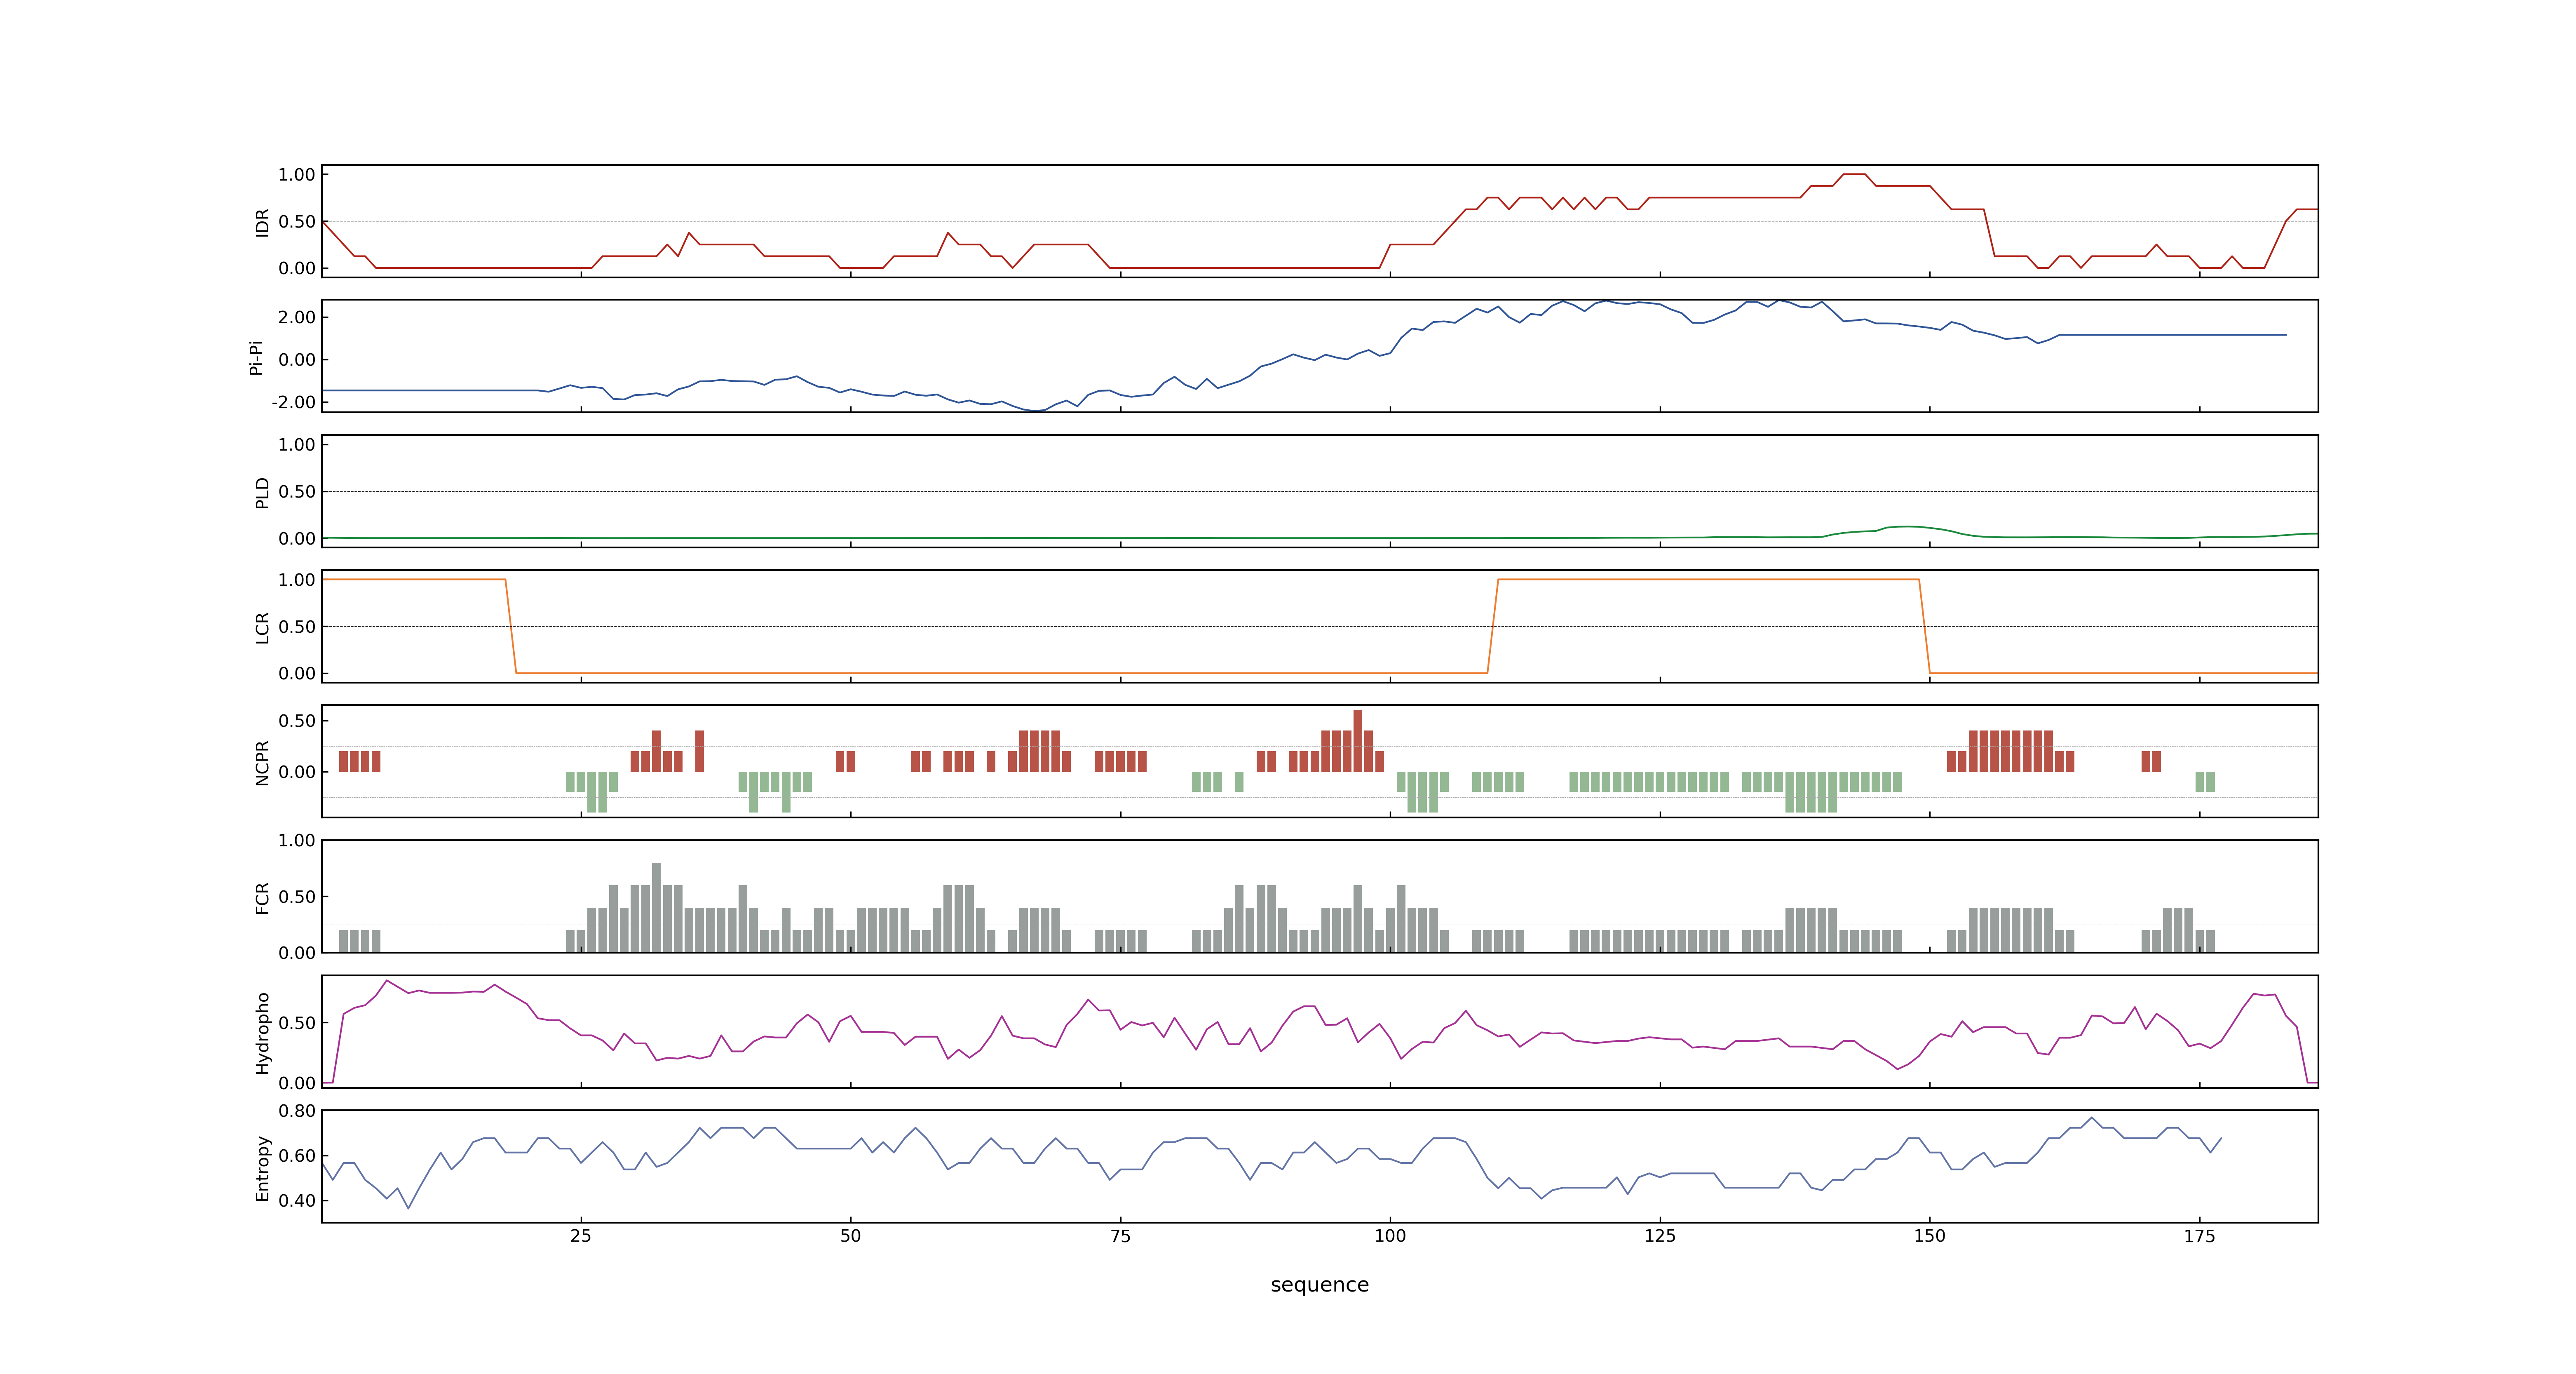Screen dimensions: 2576x1374
Task: Click the LCR y-axis label
Action: click(x=262, y=627)
